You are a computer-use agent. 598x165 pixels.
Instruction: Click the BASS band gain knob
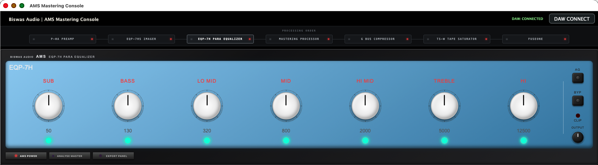pyautogui.click(x=128, y=105)
